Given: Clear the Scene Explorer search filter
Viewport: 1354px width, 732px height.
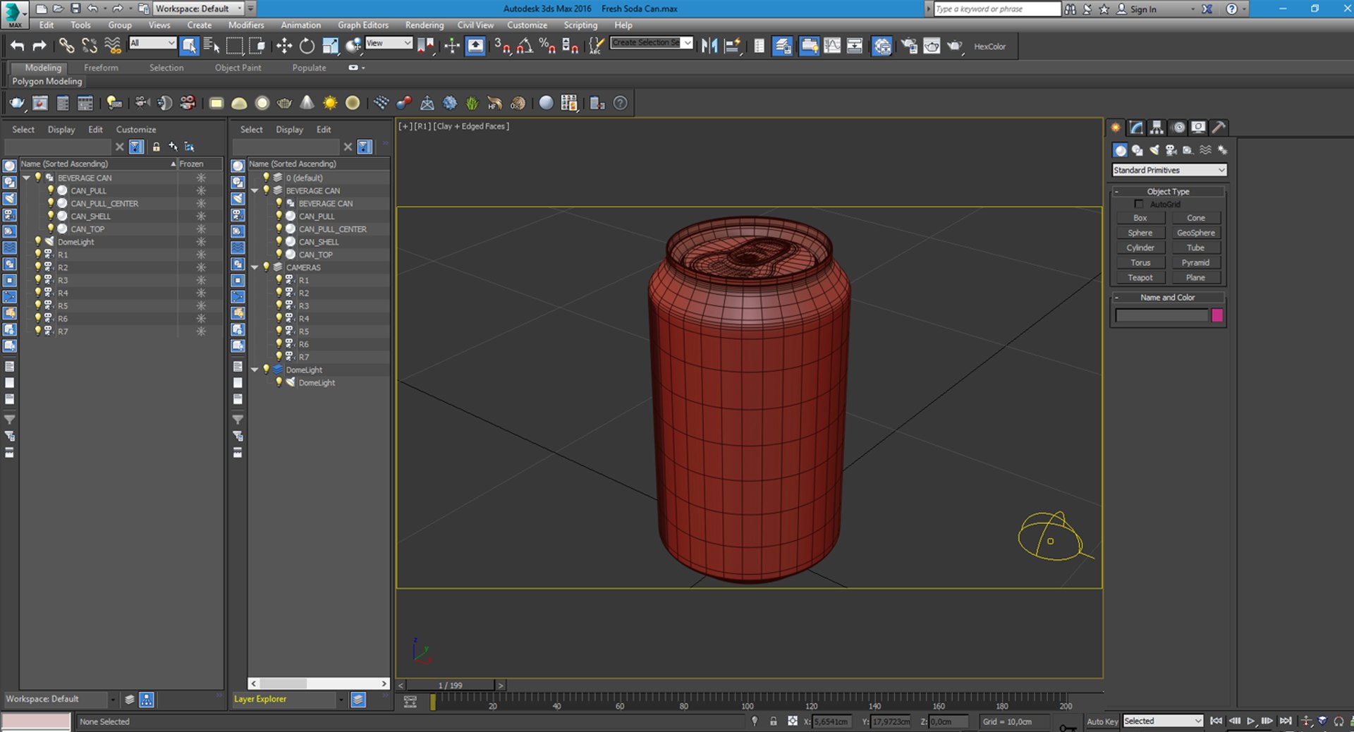Looking at the screenshot, I should (x=119, y=147).
